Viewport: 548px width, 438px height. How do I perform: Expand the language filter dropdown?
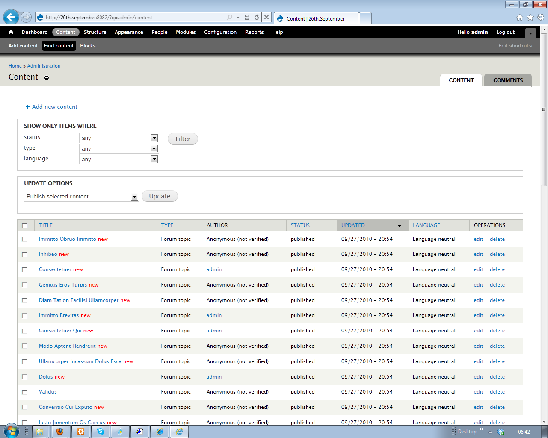[154, 159]
